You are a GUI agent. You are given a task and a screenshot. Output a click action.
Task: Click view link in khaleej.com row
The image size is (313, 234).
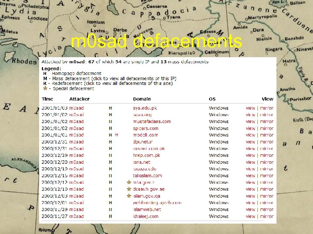250,216
